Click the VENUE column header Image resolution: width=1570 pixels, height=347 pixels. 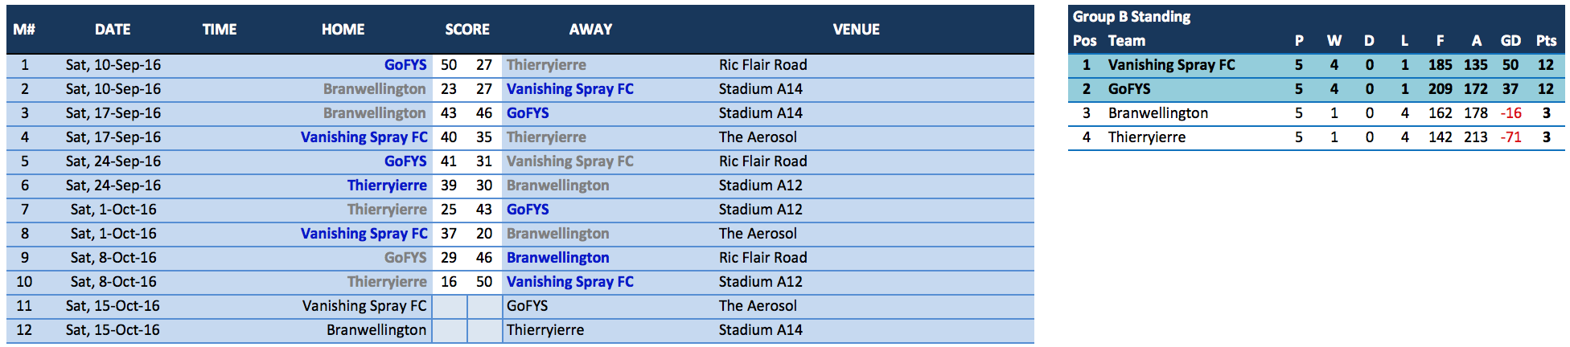tap(856, 30)
